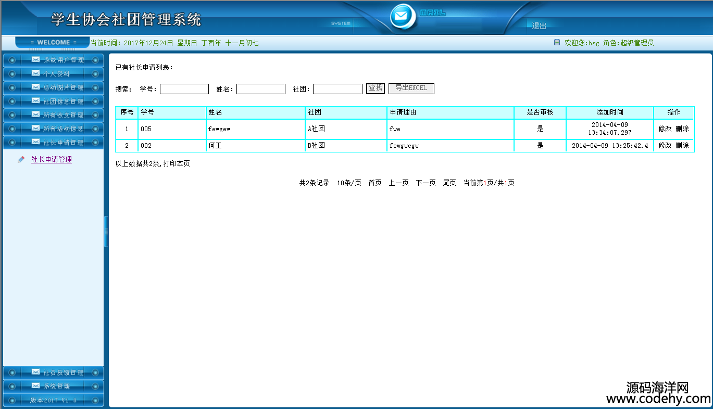713x409 pixels.
Task: Click the envelope icon beside 社员反馈管理
Action: [x=35, y=372]
